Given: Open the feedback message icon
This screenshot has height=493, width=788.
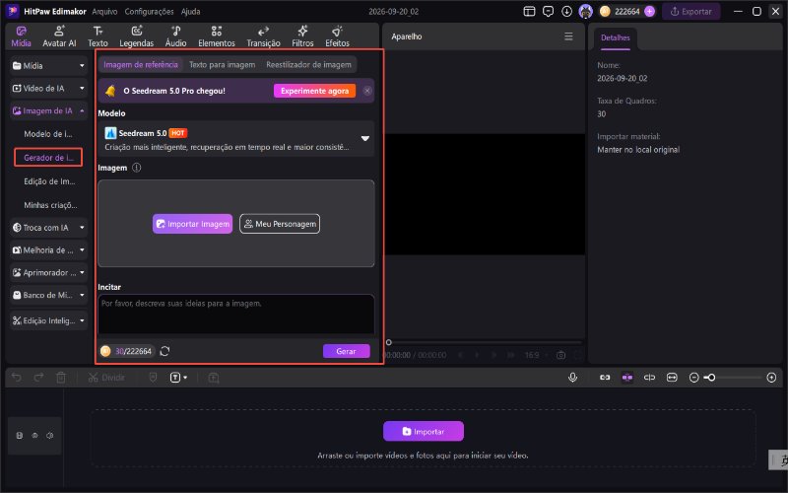Looking at the screenshot, I should pyautogui.click(x=549, y=11).
